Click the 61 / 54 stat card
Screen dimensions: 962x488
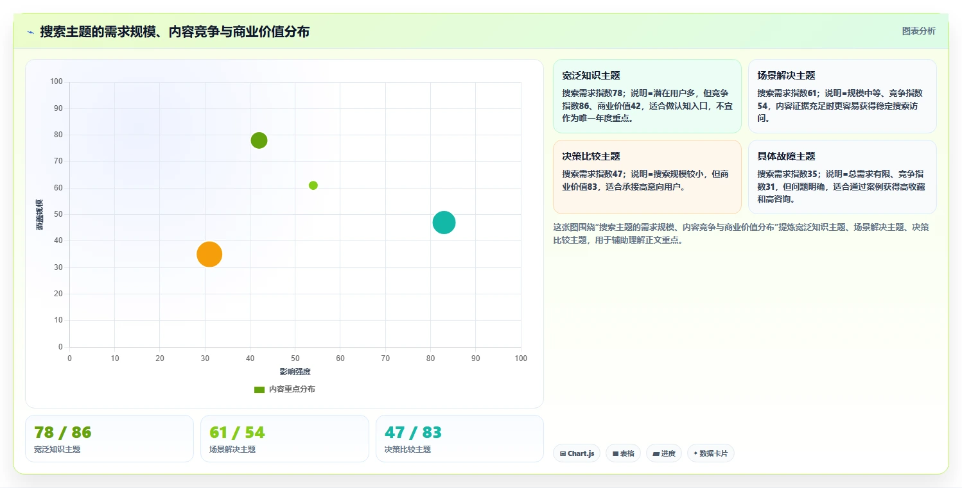[284, 439]
